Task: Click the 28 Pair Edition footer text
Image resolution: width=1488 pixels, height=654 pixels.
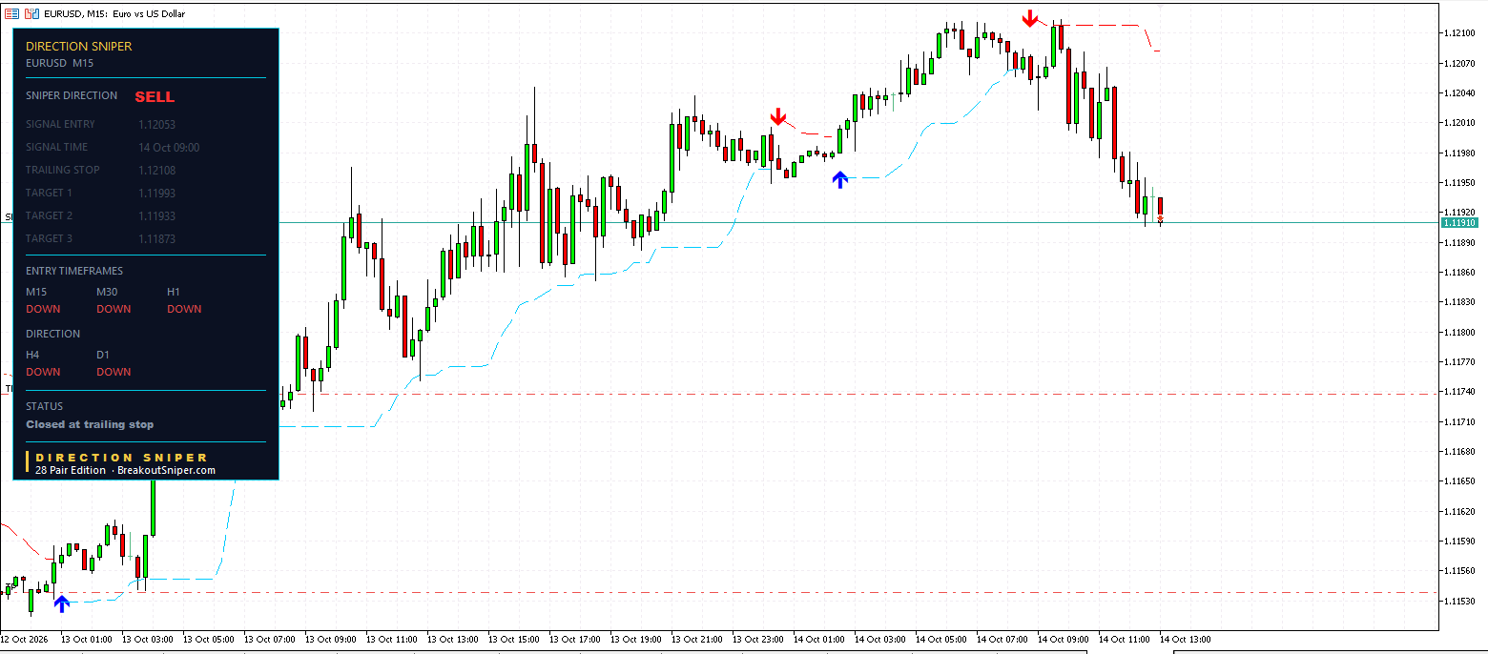Action: tap(71, 471)
